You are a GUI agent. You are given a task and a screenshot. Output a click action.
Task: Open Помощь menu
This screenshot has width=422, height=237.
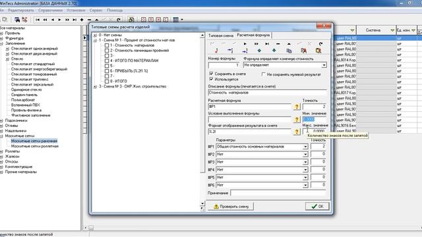coord(115,11)
